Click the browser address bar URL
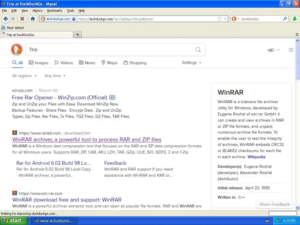This screenshot has width=300, height=225. tap(146, 19)
